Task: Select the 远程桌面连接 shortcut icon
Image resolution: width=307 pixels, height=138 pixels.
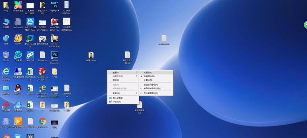Action: [18, 71]
